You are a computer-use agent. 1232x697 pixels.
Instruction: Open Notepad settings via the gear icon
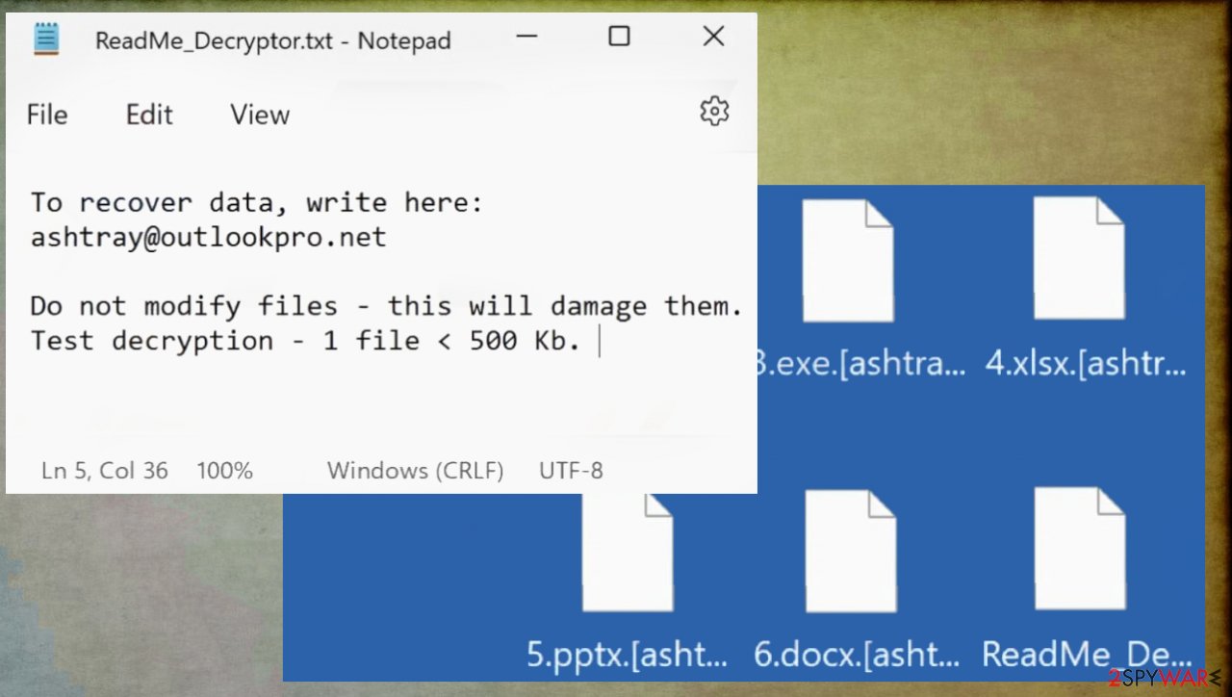[713, 112]
